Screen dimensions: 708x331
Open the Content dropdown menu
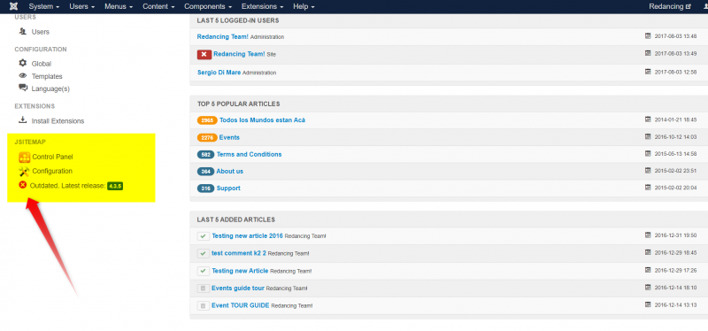(x=158, y=7)
